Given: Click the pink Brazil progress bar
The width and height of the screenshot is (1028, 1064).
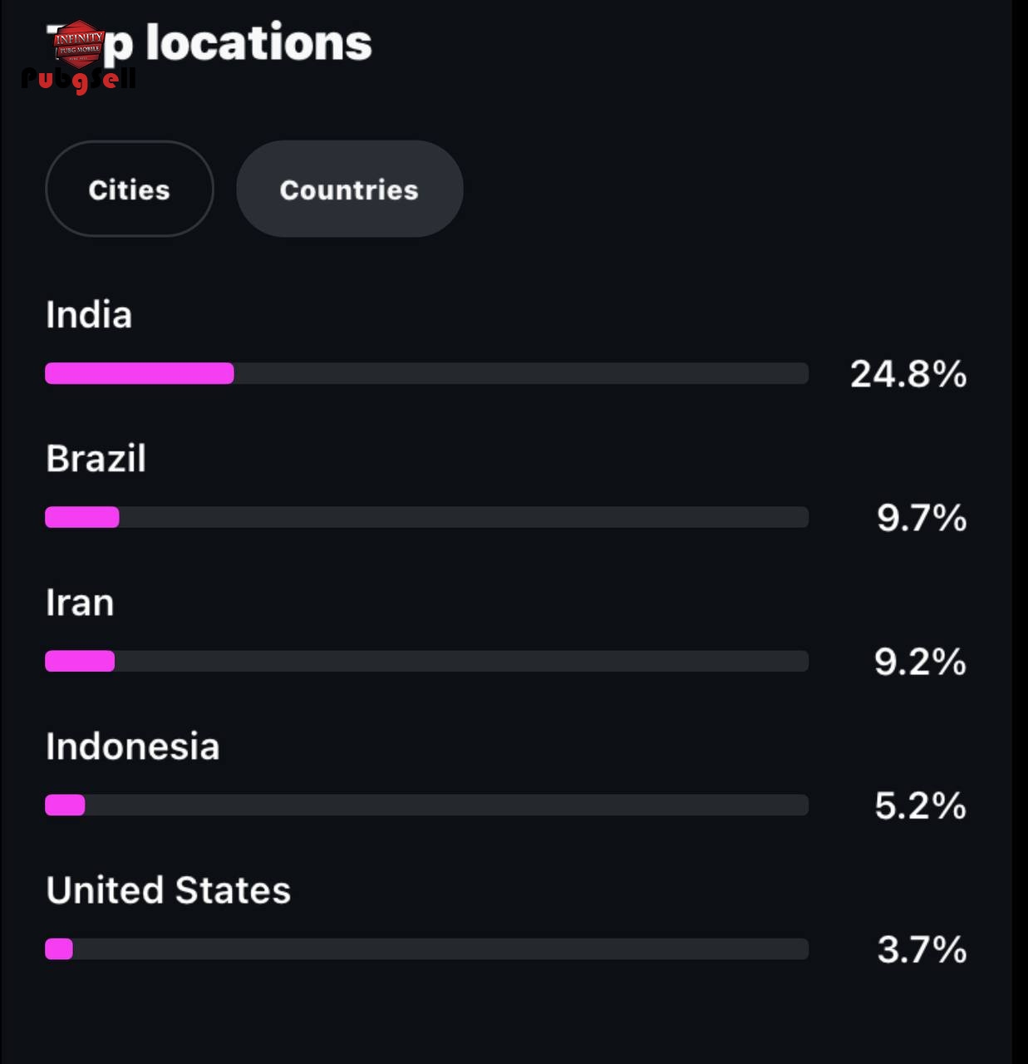Looking at the screenshot, I should pos(82,517).
